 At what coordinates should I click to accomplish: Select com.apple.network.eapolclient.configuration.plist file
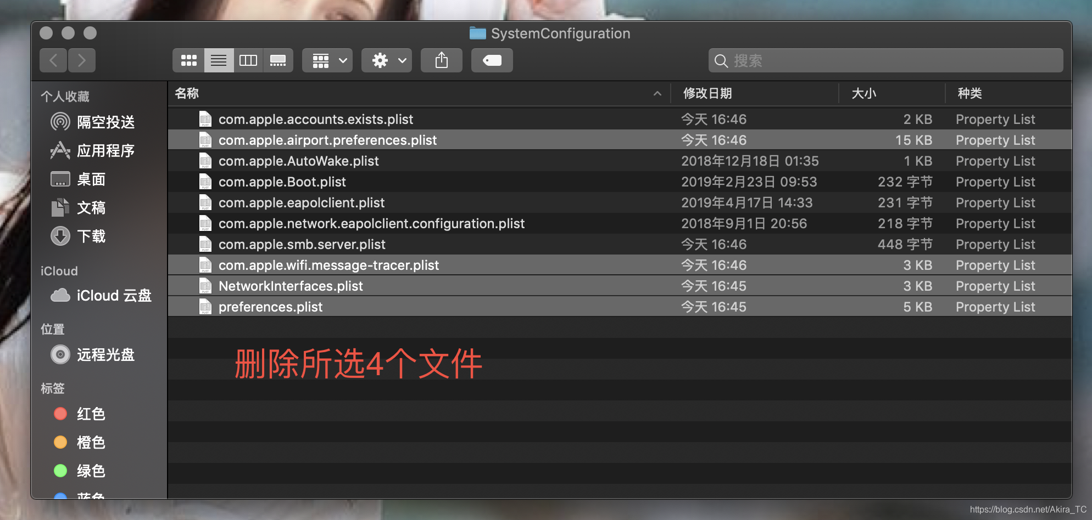(620, 223)
